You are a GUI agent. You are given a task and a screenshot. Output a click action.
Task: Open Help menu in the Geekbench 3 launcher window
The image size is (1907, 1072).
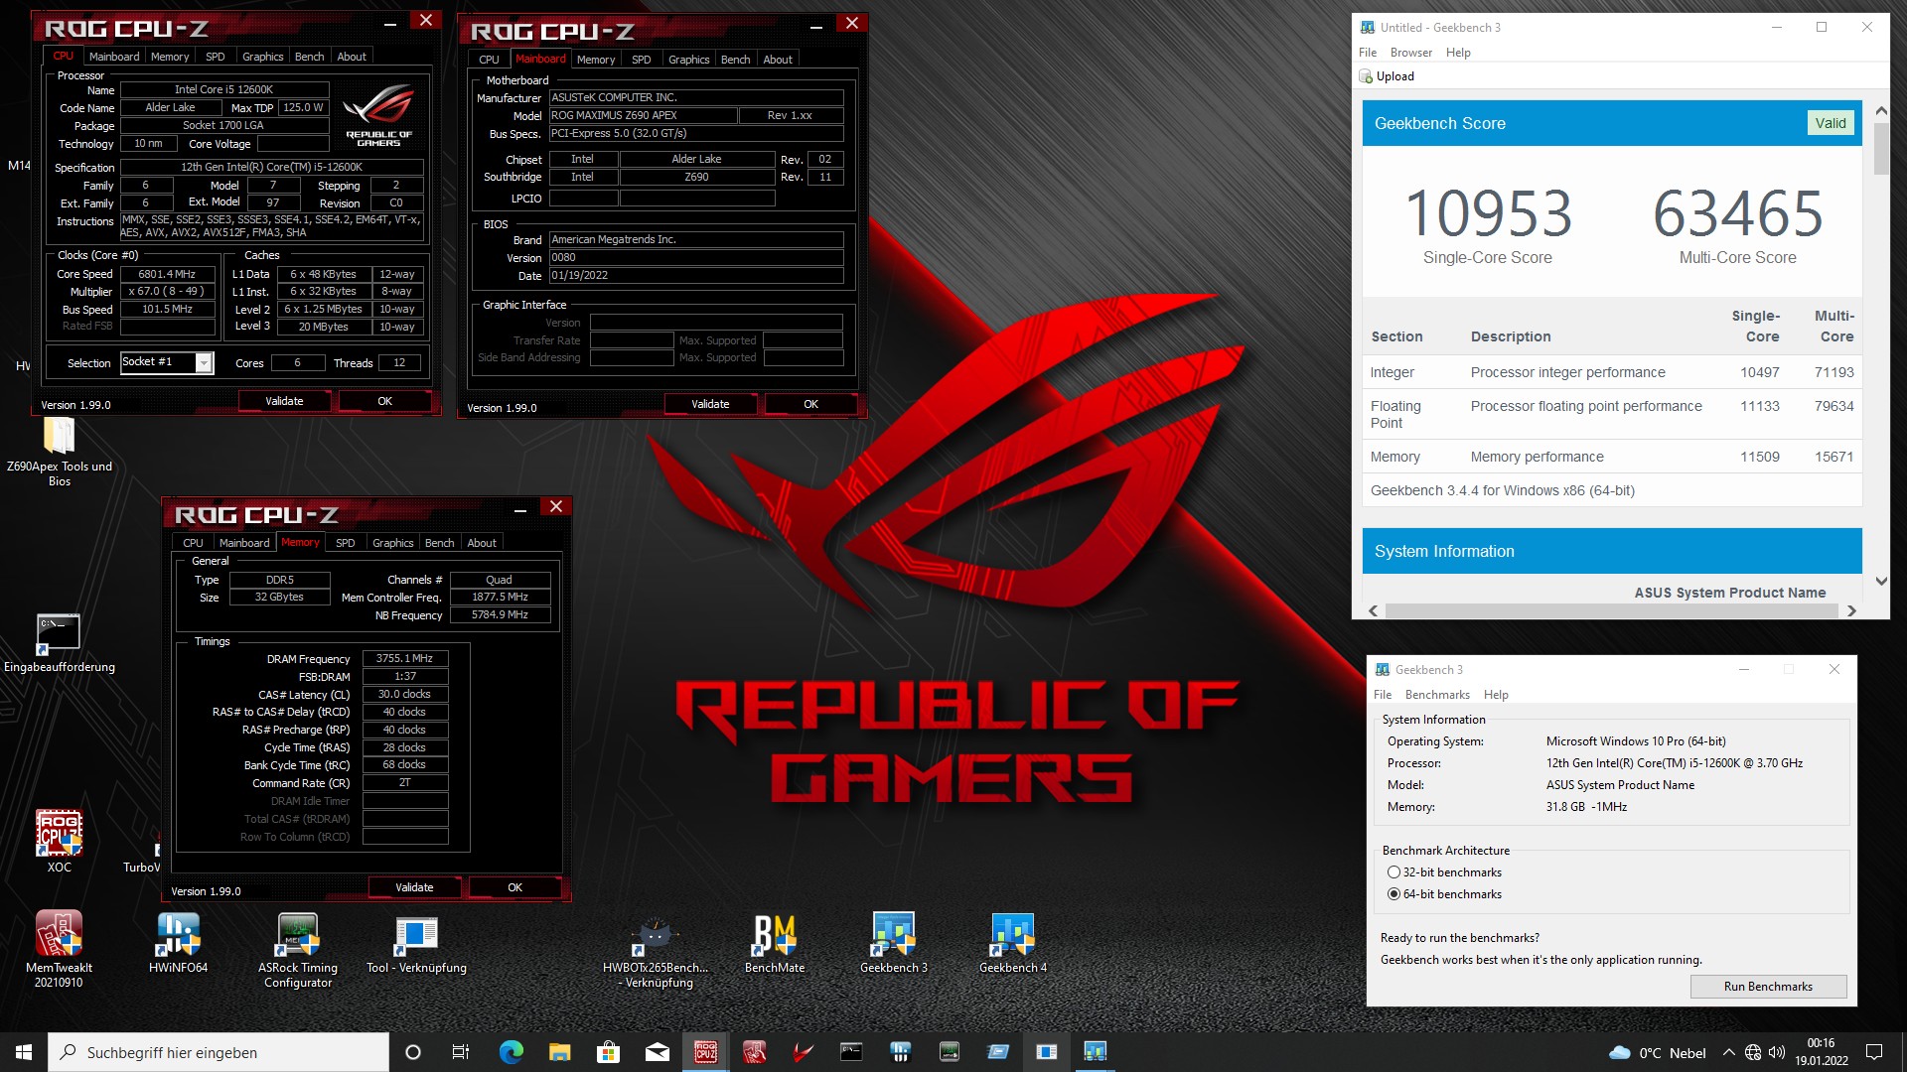pos(1496,695)
